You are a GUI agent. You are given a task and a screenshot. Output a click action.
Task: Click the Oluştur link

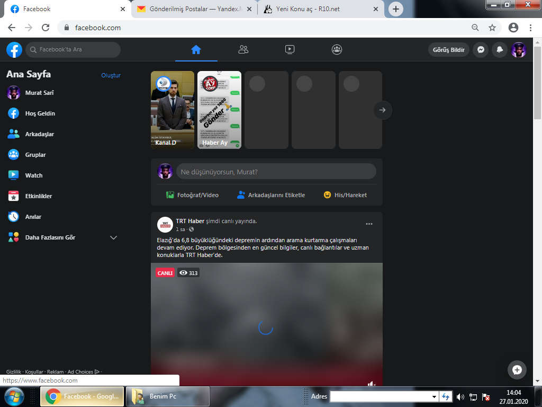pos(111,75)
